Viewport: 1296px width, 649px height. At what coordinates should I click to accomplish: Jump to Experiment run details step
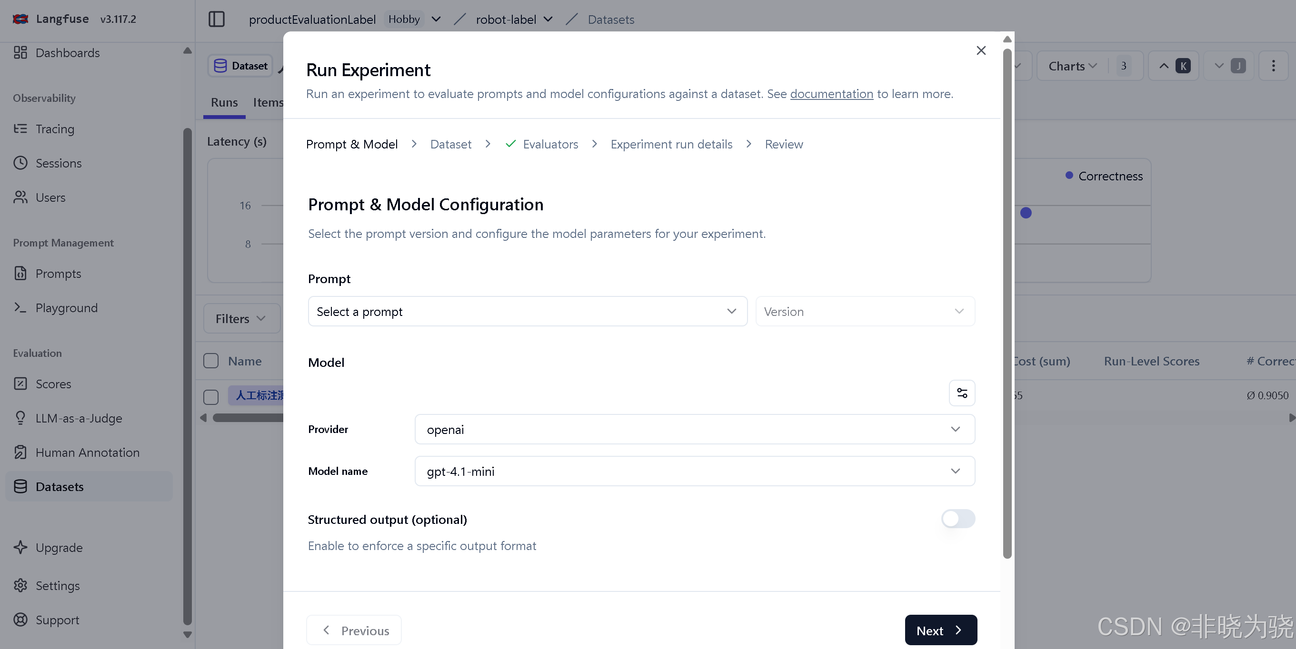(x=671, y=144)
